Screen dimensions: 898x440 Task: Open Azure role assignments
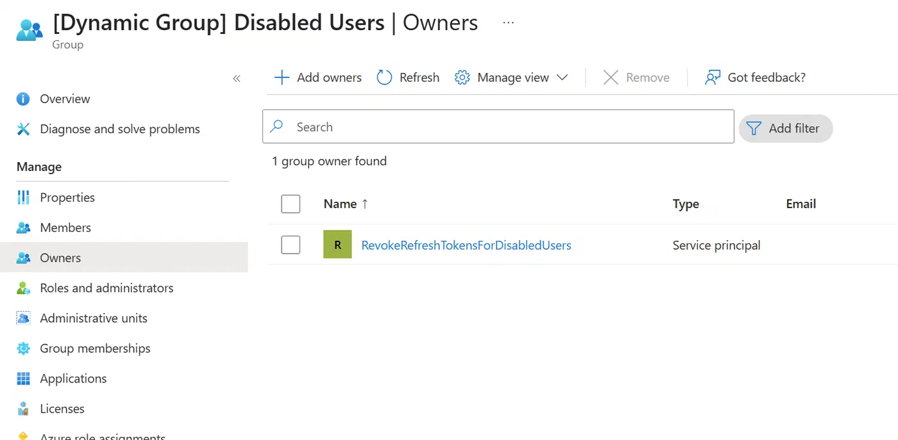(103, 437)
